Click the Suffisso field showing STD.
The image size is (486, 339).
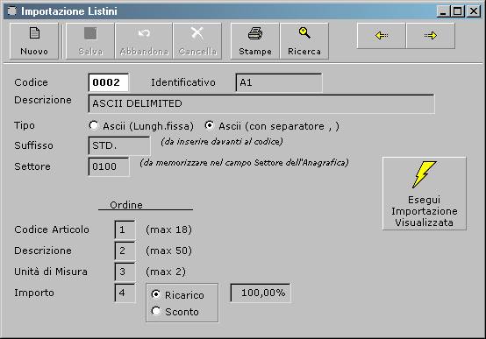click(x=119, y=145)
